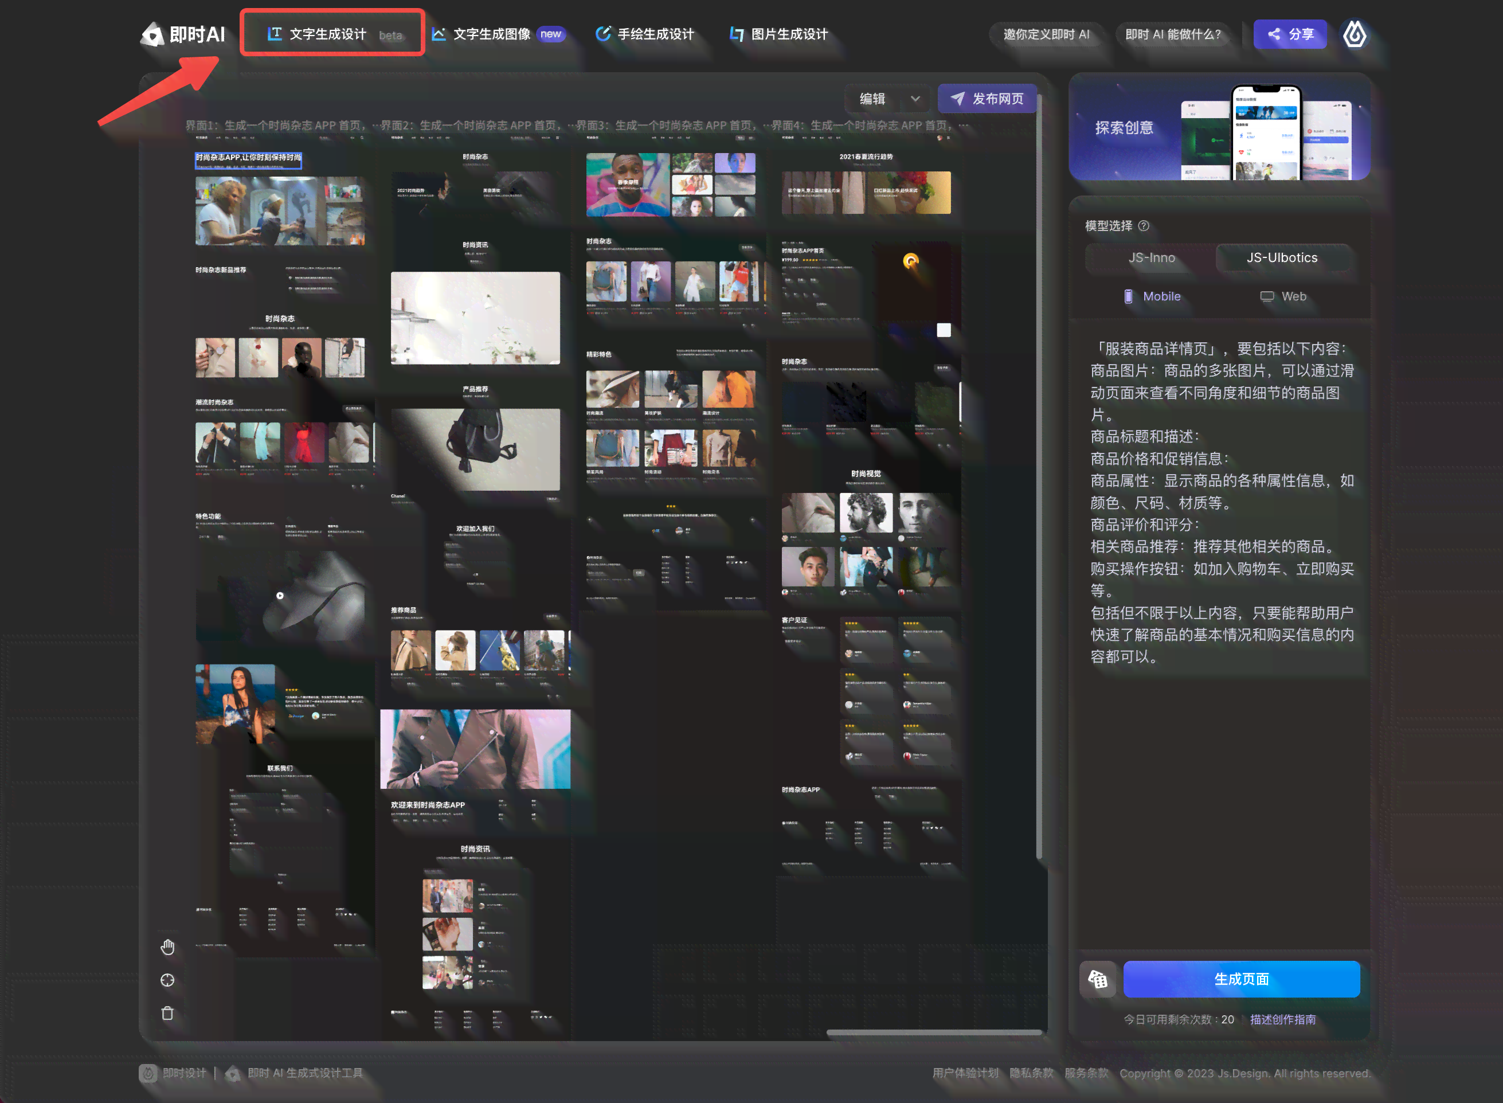The width and height of the screenshot is (1503, 1103).
Task: Open the 描述创作指南 link
Action: tap(1283, 1019)
